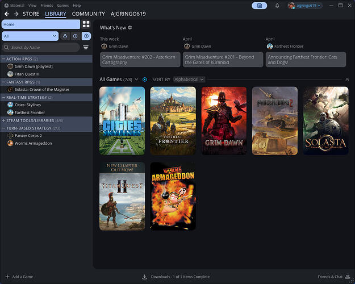Switch library to grid collections view icon
The image size is (355, 284).
point(86,24)
